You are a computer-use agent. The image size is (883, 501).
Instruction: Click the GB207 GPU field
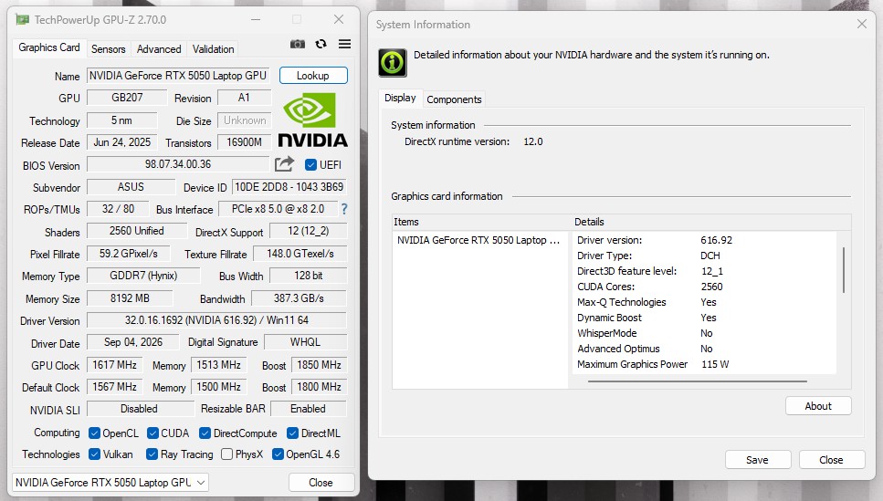tap(127, 98)
